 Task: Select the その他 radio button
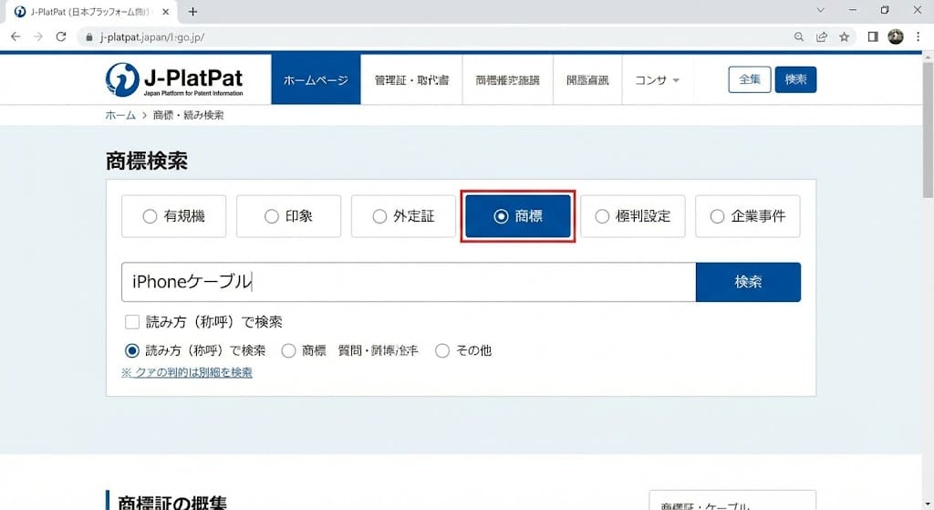[x=442, y=350]
